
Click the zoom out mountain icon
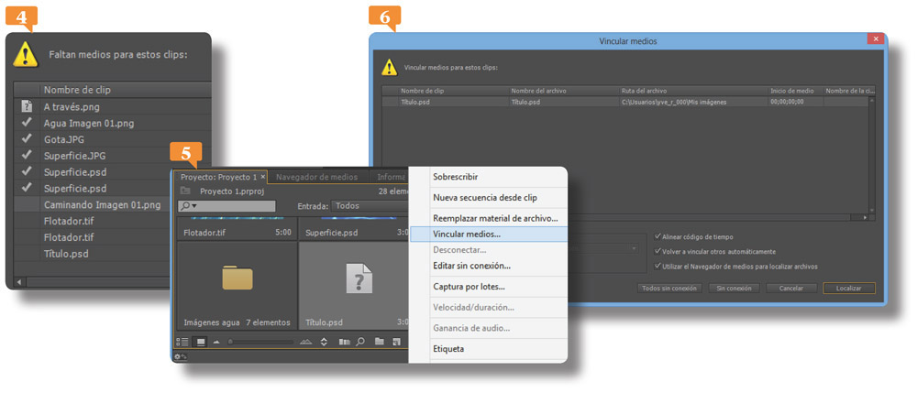point(217,342)
